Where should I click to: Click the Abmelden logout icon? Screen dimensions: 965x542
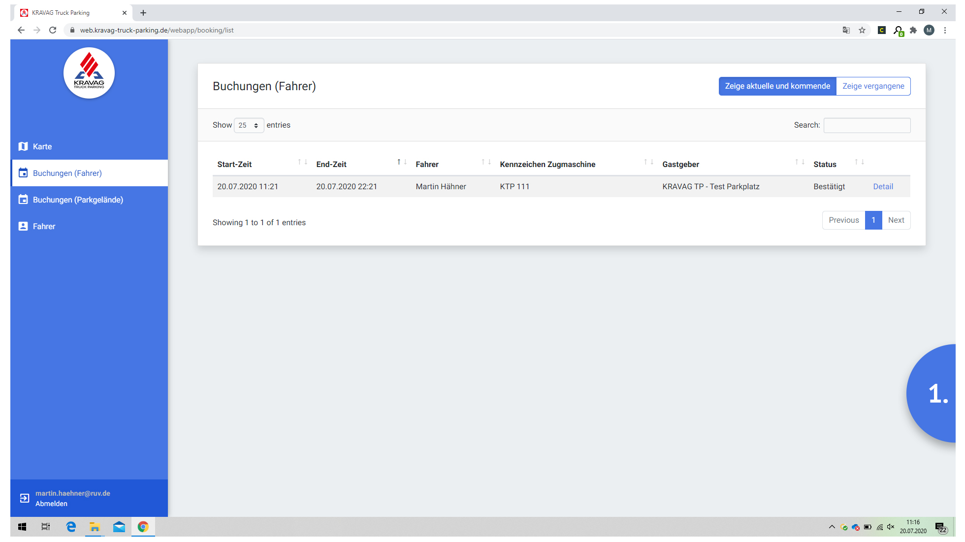point(25,498)
